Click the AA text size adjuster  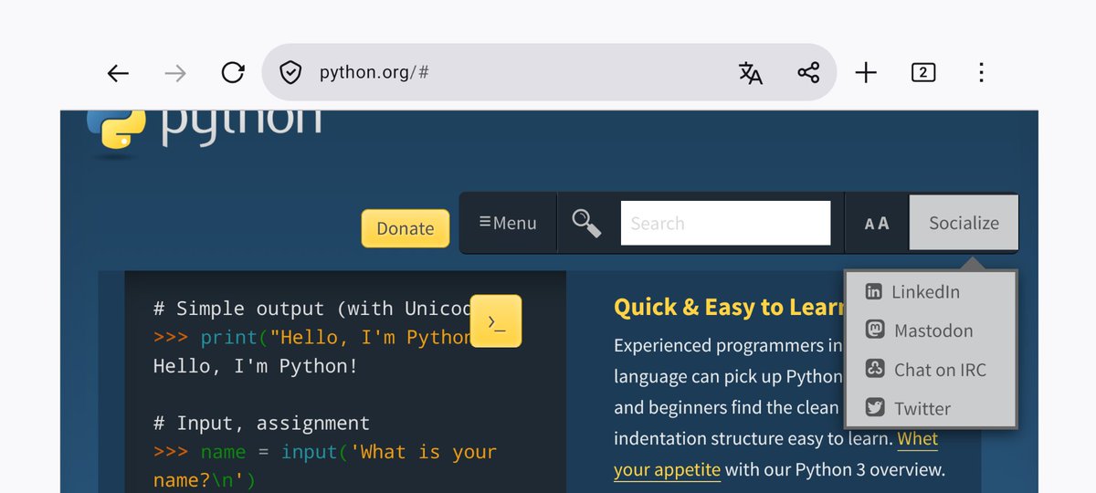click(x=877, y=224)
